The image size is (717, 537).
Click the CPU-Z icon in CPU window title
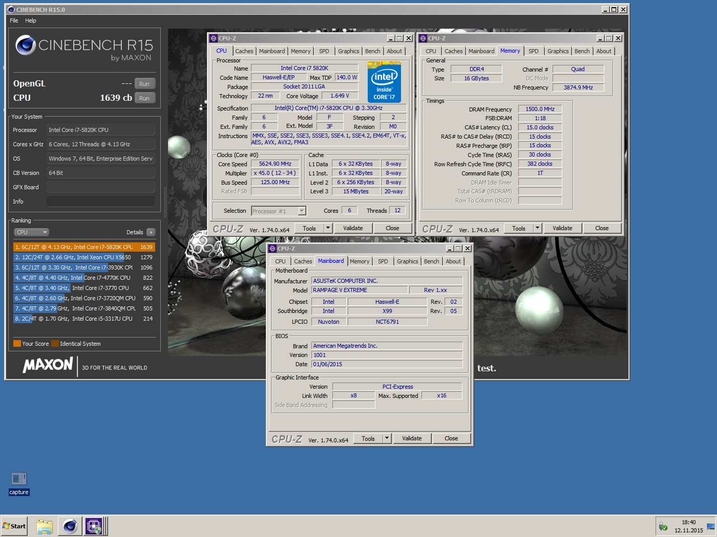(x=214, y=38)
